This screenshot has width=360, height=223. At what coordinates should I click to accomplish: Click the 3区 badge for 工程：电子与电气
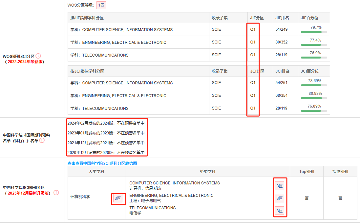(280, 198)
